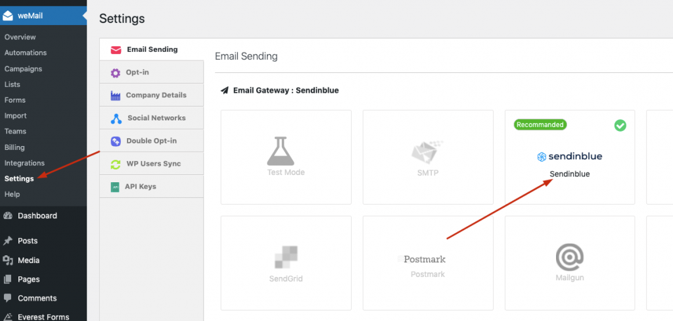Screen dimensions: 673x321
Task: Click the Email Sending section heading
Action: 246,57
